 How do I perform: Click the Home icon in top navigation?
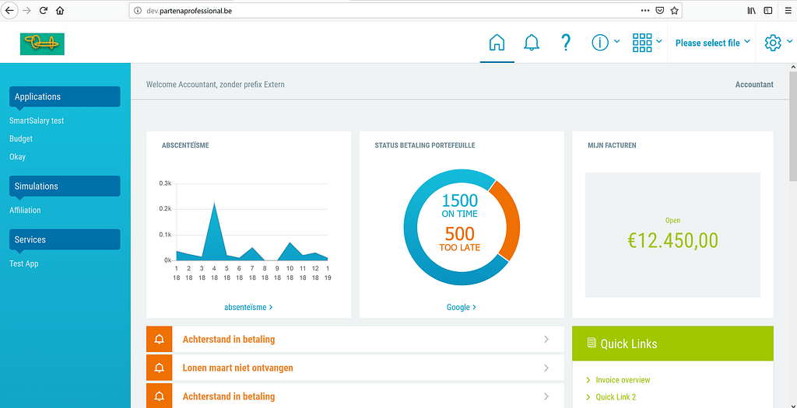[497, 43]
